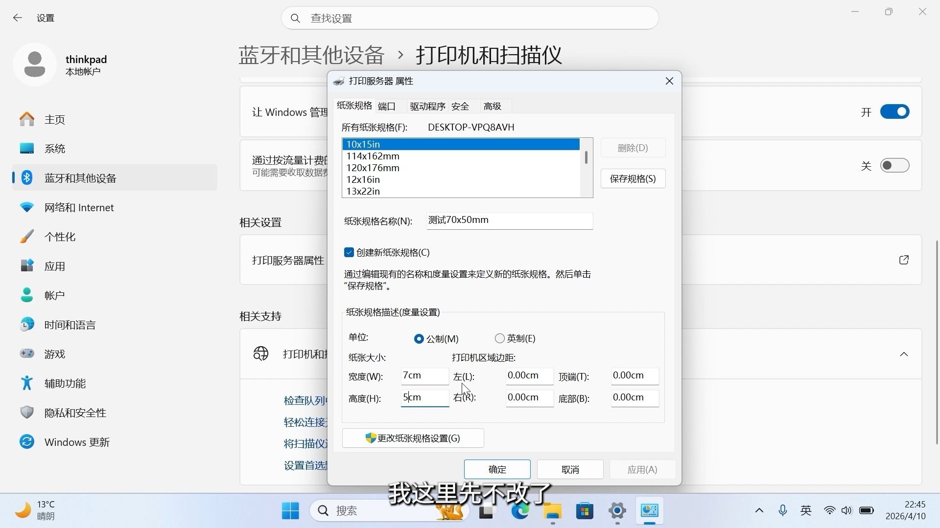
Task: Uncheck 创建新纸张规格(C) checkbox
Action: coord(349,252)
